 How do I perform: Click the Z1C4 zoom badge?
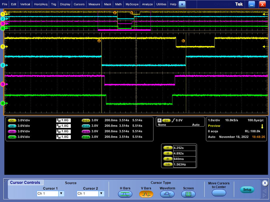86,137
